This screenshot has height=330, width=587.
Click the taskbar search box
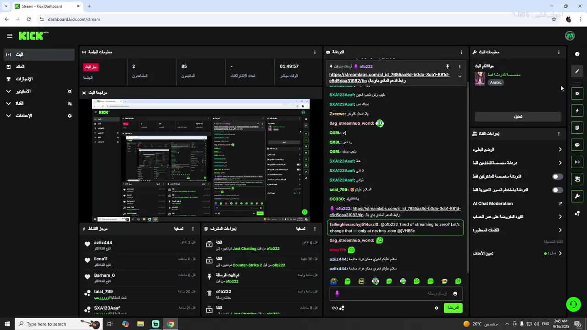tap(59, 324)
